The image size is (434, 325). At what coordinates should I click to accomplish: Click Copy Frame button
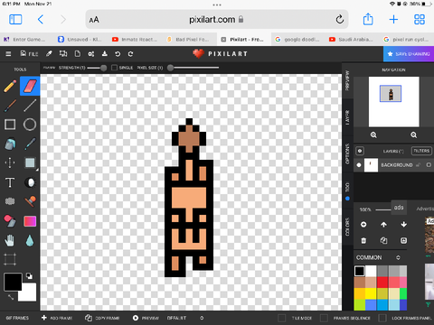[x=102, y=318]
